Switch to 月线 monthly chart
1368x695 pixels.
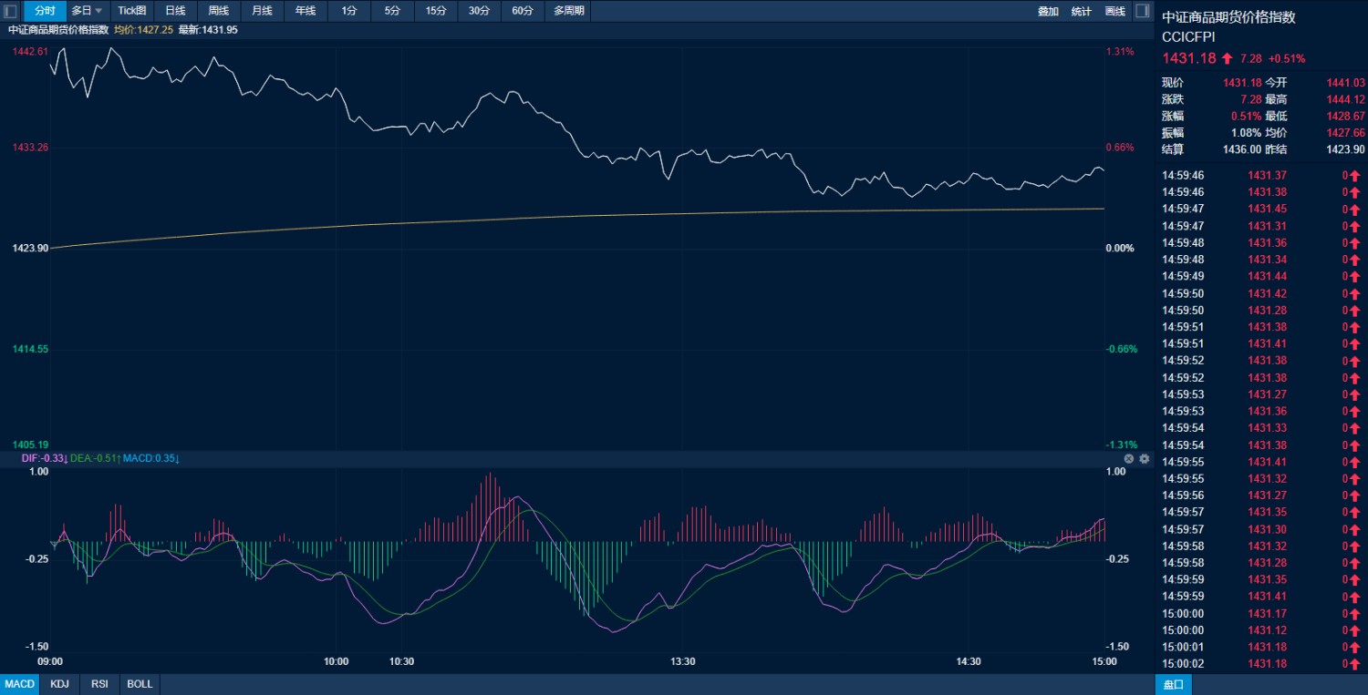pos(262,11)
